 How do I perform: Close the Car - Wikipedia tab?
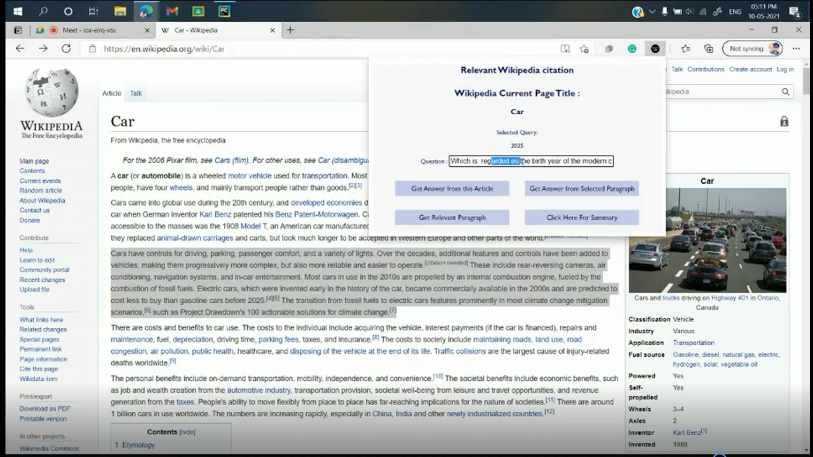click(272, 30)
